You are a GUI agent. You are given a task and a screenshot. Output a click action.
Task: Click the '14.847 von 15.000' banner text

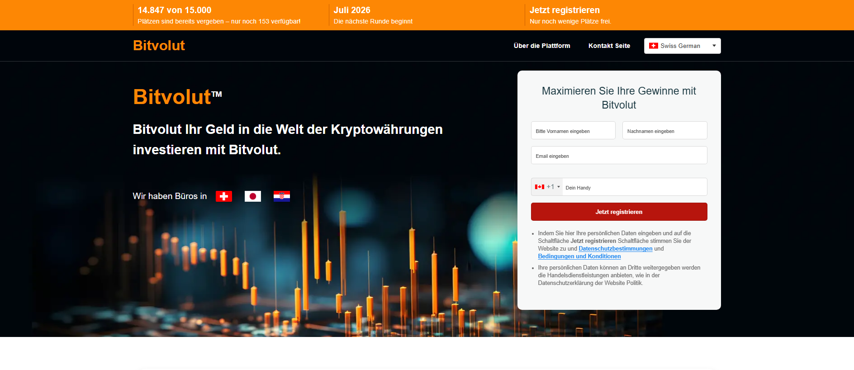click(x=175, y=10)
